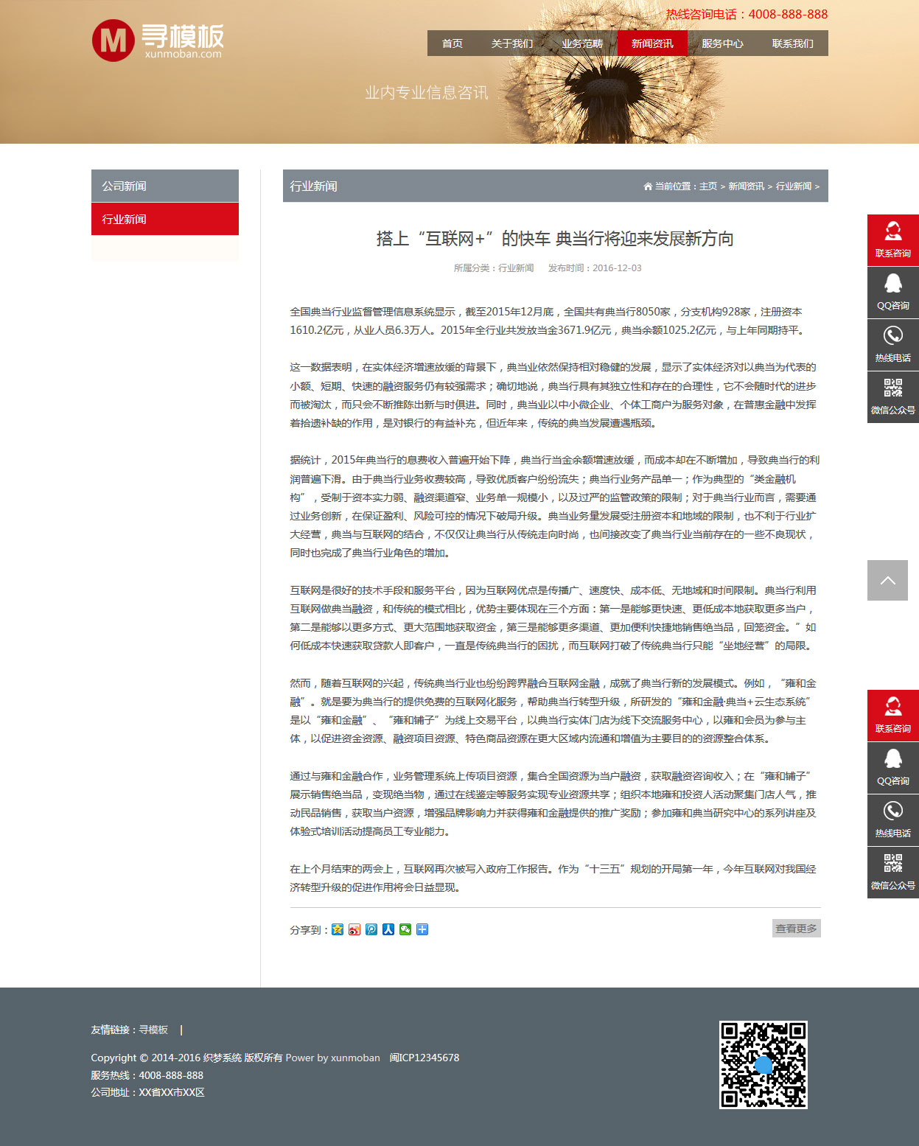Viewport: 919px width, 1146px height.
Task: Share article to QQ Zone star icon
Action: [x=338, y=929]
